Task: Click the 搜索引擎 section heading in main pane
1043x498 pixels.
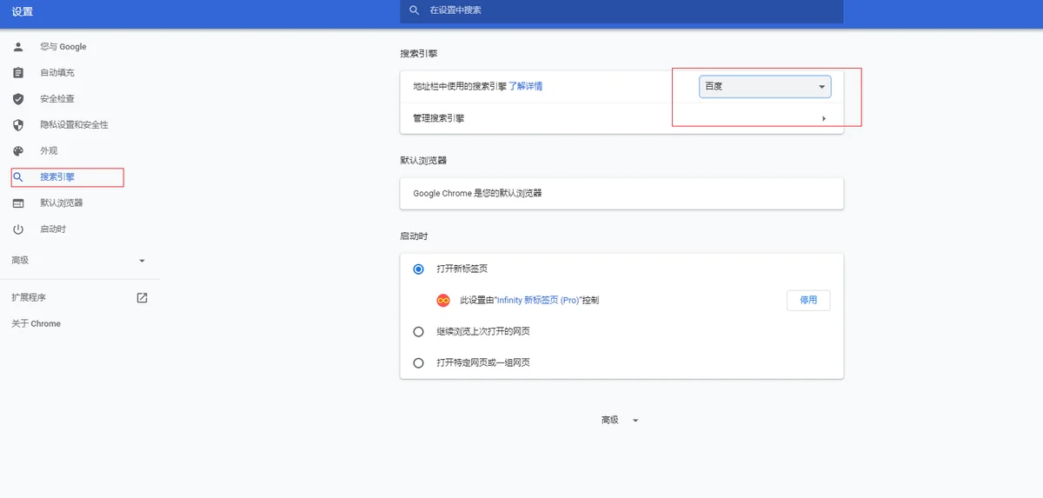Action: (x=419, y=54)
